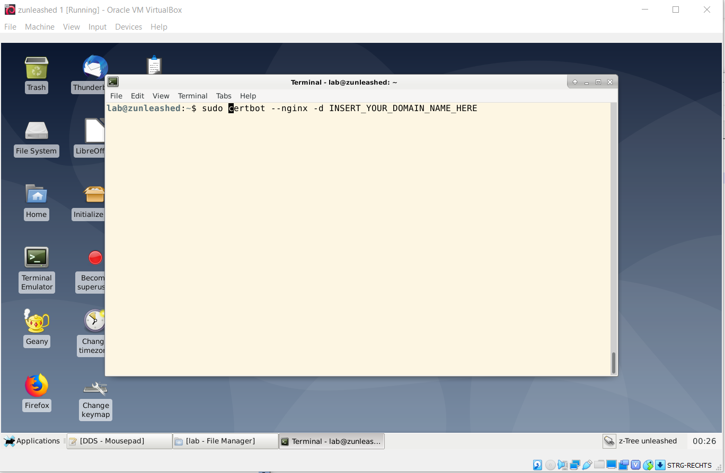725x473 pixels.
Task: Switch to the DDS - Mousepad taskbar window
Action: coord(119,441)
